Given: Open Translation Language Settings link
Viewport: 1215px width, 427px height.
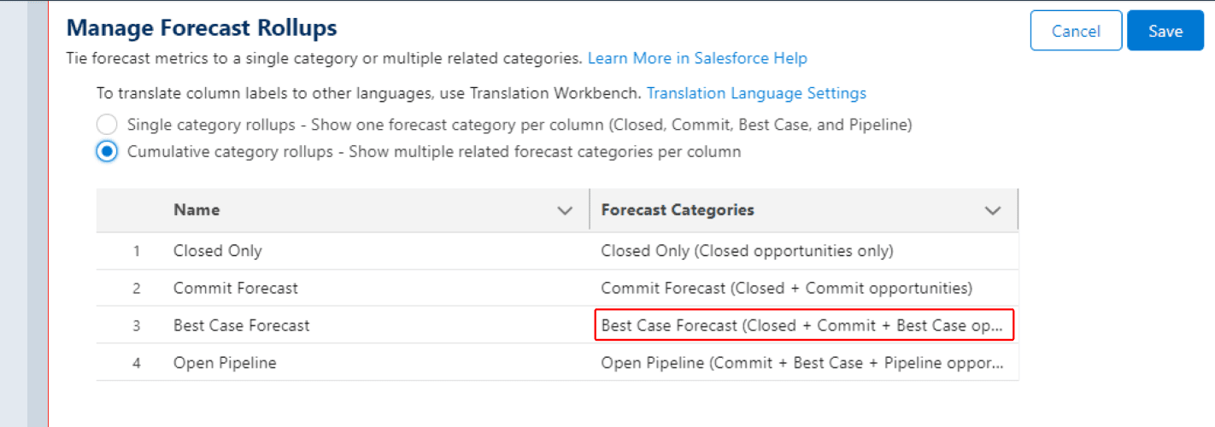Looking at the screenshot, I should [x=756, y=93].
